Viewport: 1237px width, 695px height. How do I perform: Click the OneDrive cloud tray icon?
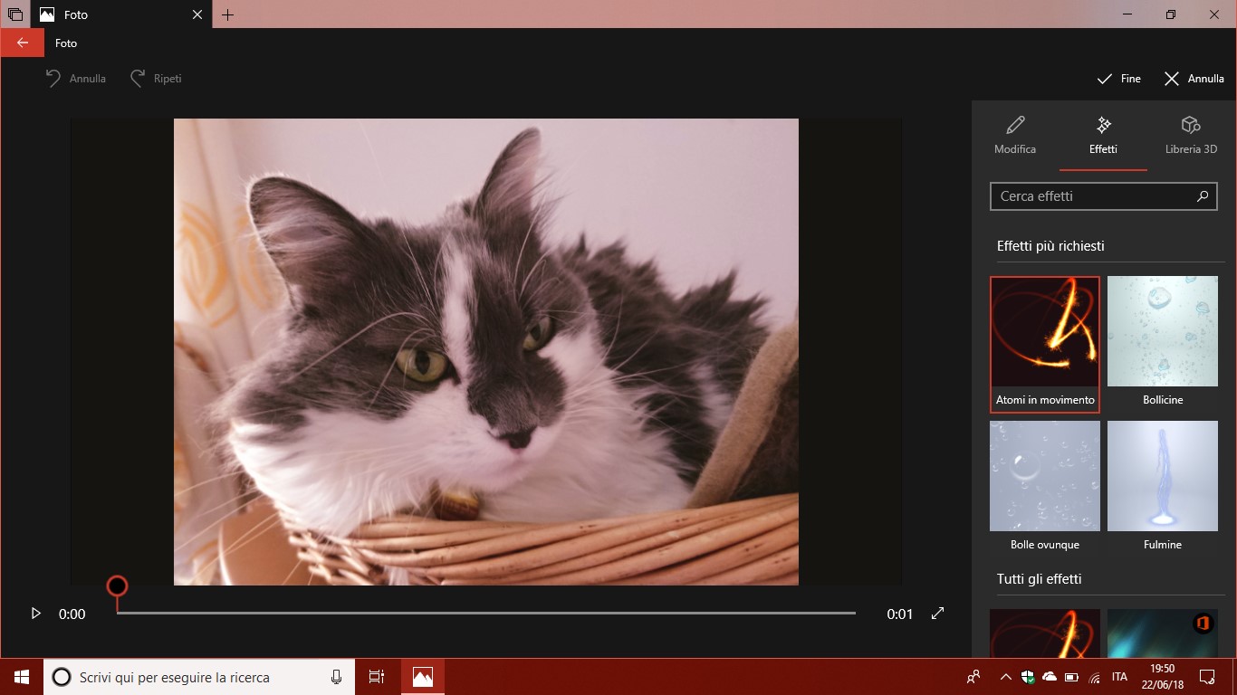[1050, 677]
